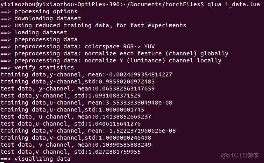264x163 pixels.
Task: Click the test u-channel mean value 0.14138852669237
Action: 120,117
